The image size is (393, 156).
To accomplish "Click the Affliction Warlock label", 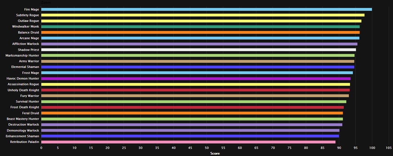I will tap(25, 44).
